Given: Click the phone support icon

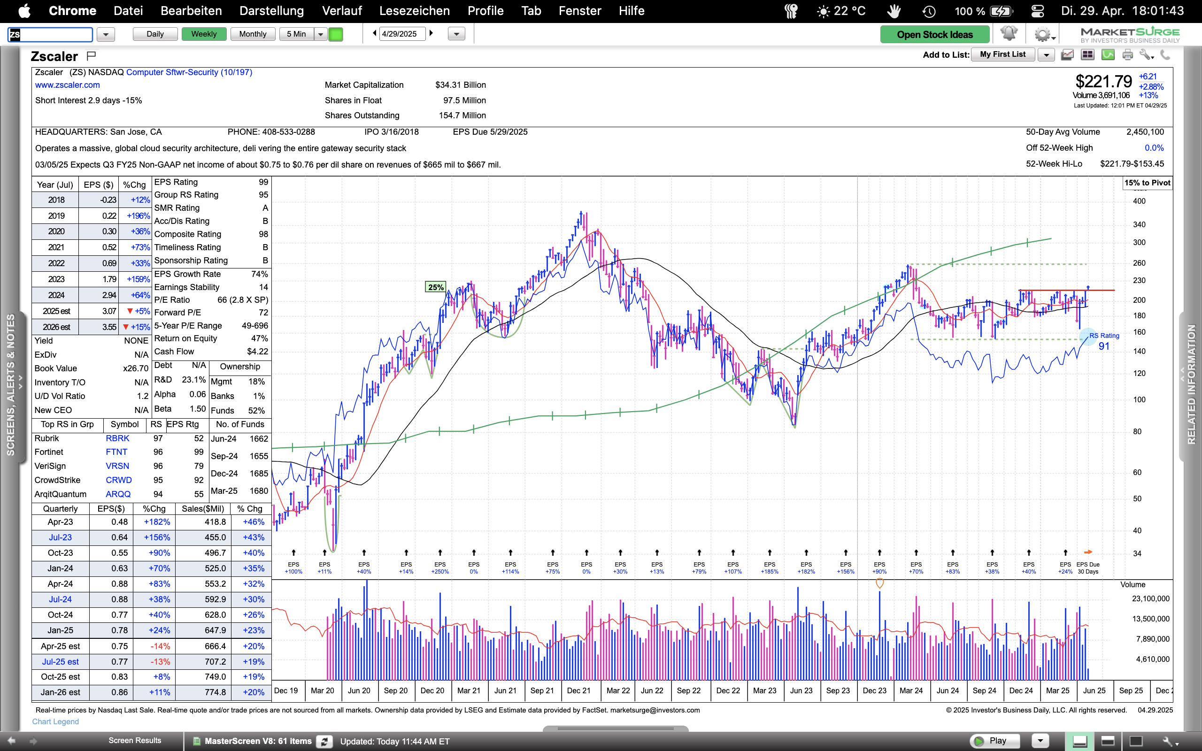Looking at the screenshot, I should pos(1165,54).
